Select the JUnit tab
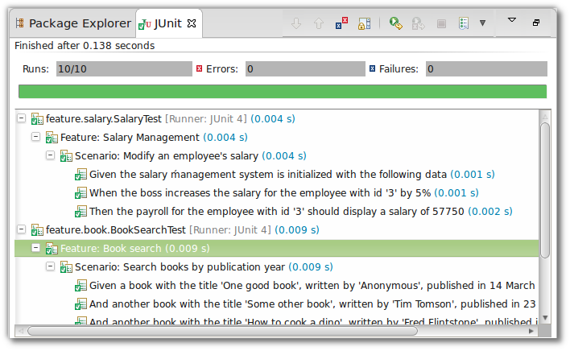The height and width of the screenshot is (351, 570). tap(167, 23)
